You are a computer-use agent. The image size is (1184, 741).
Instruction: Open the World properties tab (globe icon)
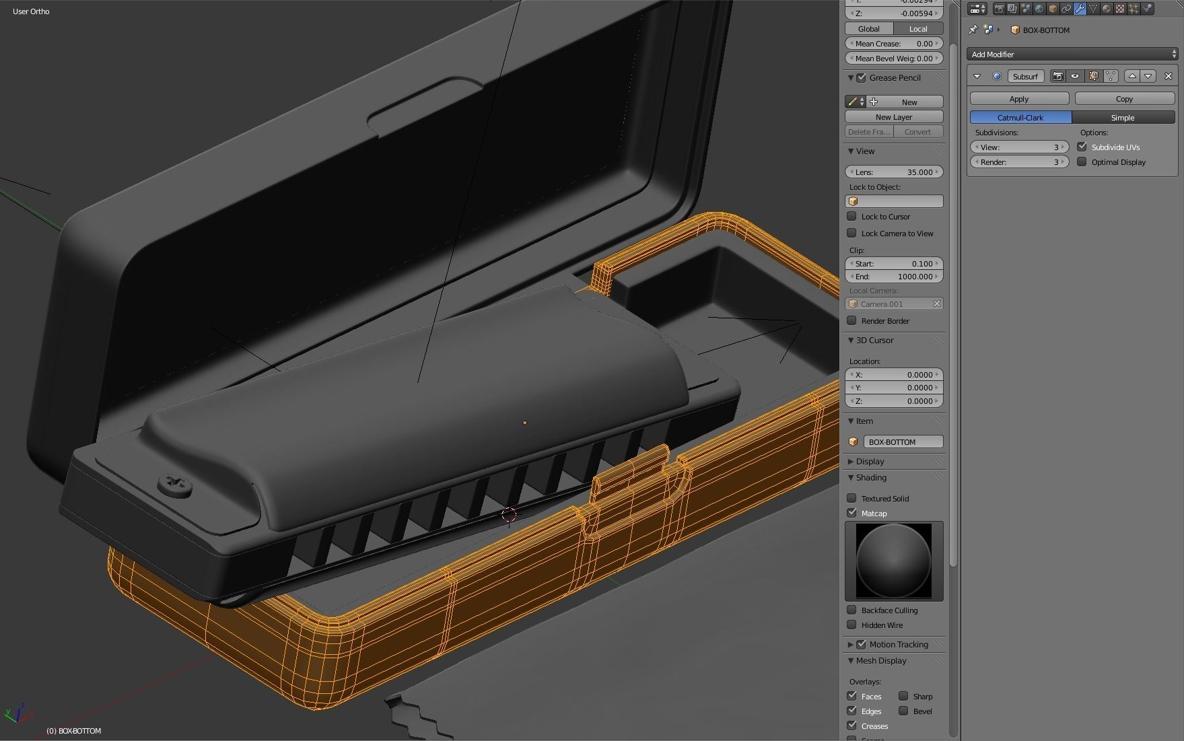pyautogui.click(x=1039, y=9)
